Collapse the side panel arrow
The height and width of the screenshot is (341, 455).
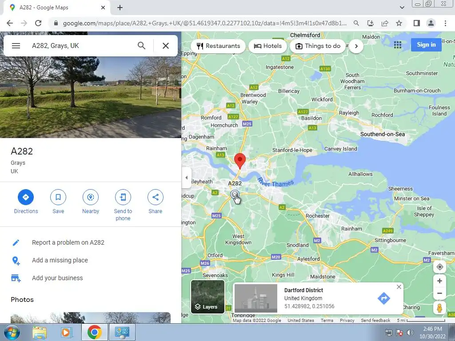tap(186, 178)
